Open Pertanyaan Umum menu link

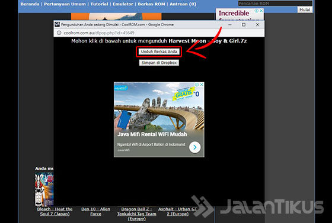tap(65, 4)
